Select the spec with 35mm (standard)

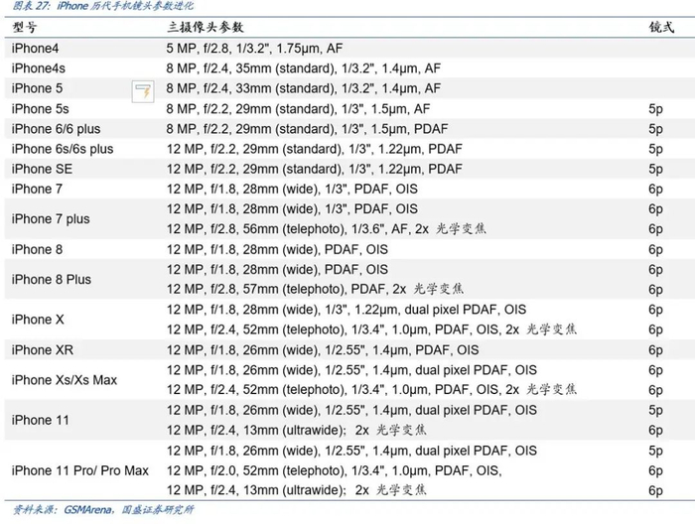pyautogui.click(x=304, y=68)
